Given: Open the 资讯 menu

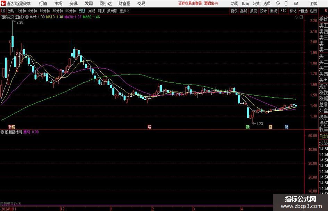Looking at the screenshot, I should click(x=74, y=3).
